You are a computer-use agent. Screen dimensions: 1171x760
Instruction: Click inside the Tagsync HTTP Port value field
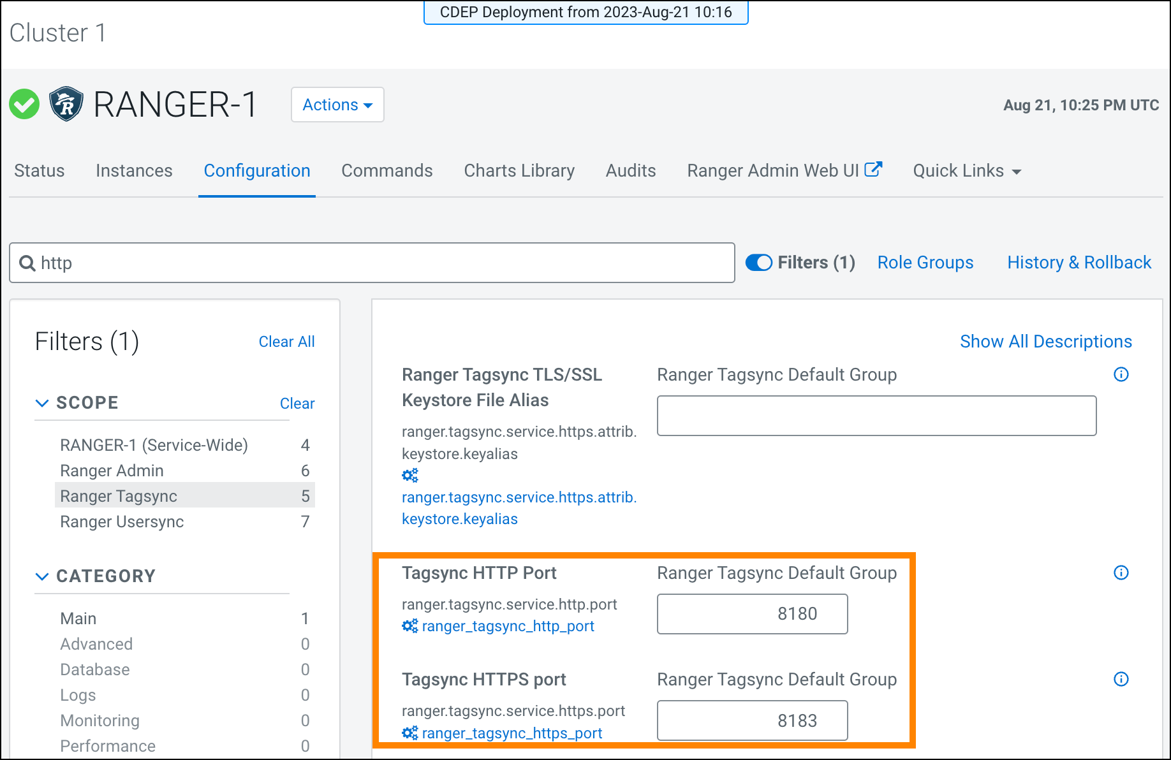[751, 614]
